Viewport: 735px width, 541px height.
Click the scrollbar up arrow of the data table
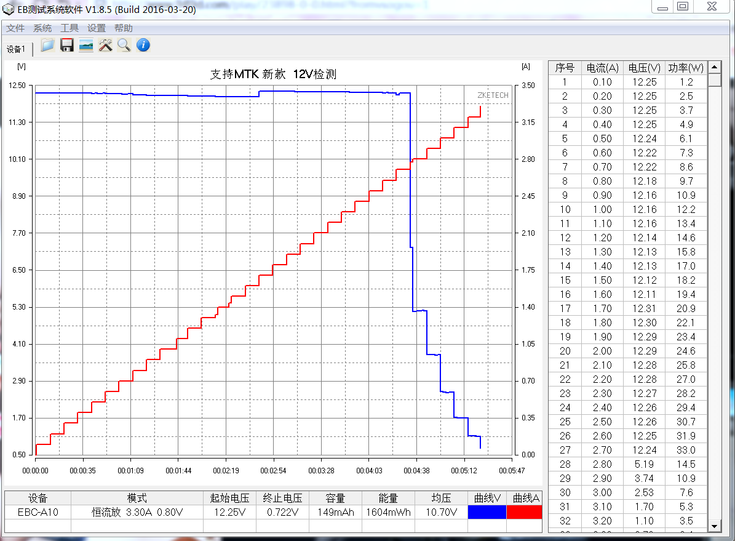click(x=714, y=68)
